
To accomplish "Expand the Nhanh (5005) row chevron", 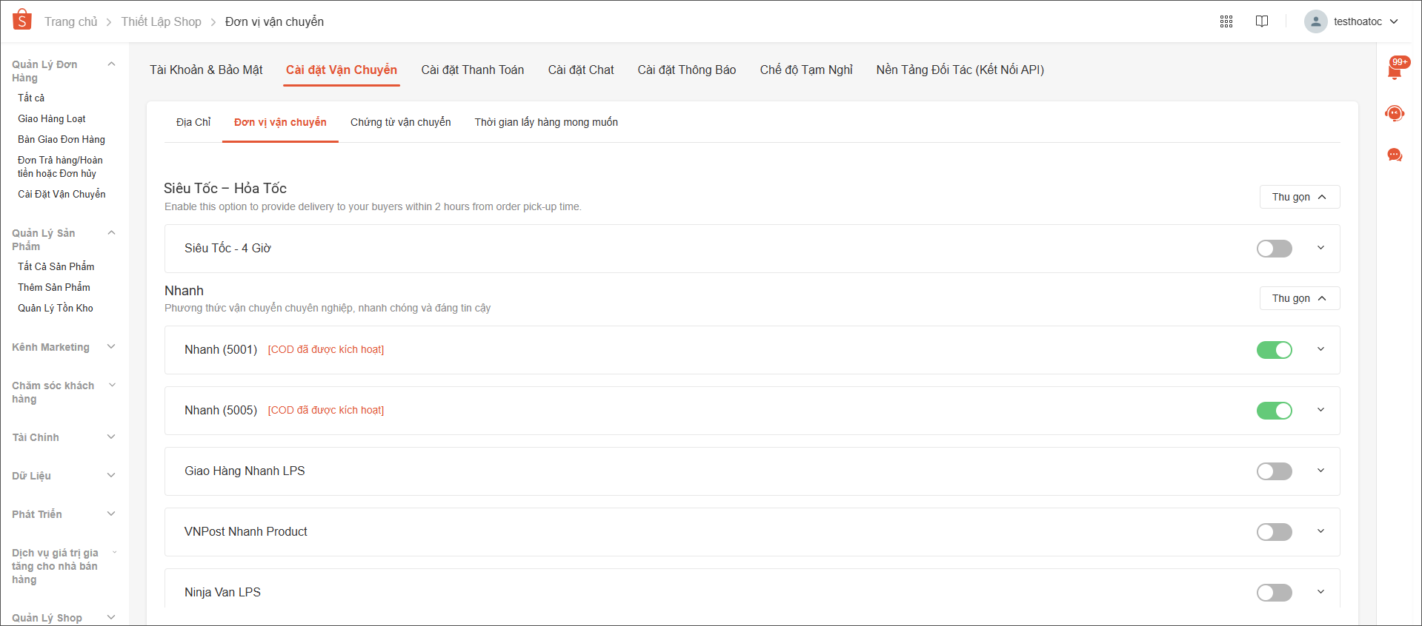I will pyautogui.click(x=1320, y=410).
